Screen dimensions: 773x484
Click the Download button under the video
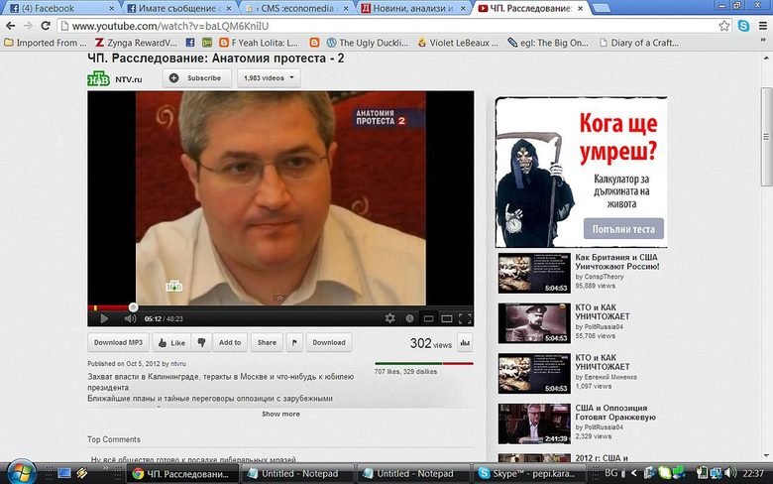point(329,342)
